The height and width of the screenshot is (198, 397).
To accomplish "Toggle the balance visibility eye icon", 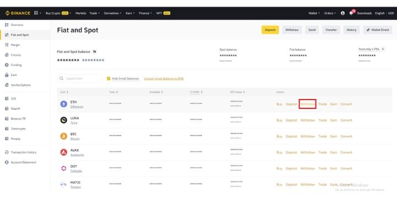I will pyautogui.click(x=94, y=52).
